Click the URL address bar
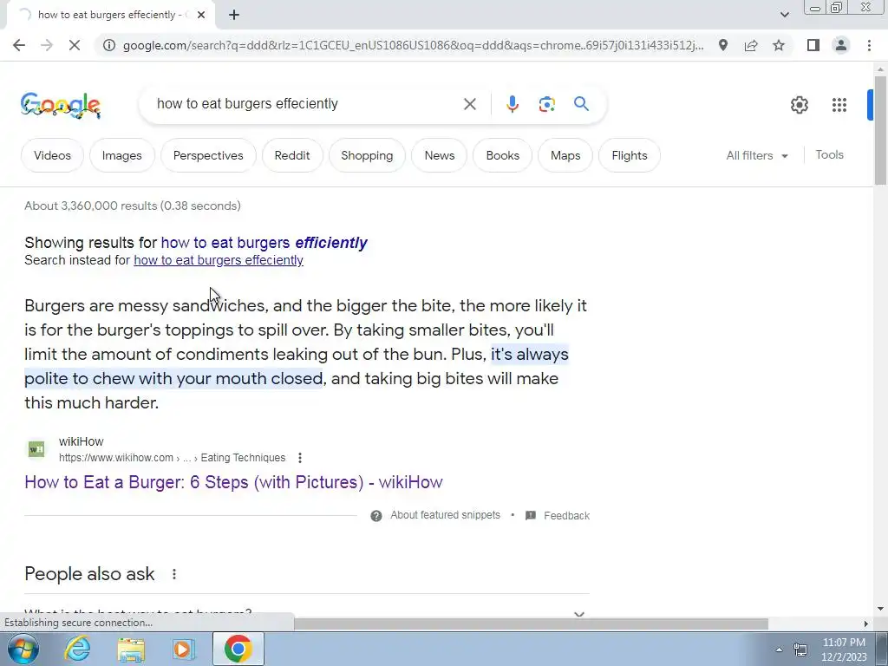Viewport: 888px width, 666px height. (x=413, y=45)
